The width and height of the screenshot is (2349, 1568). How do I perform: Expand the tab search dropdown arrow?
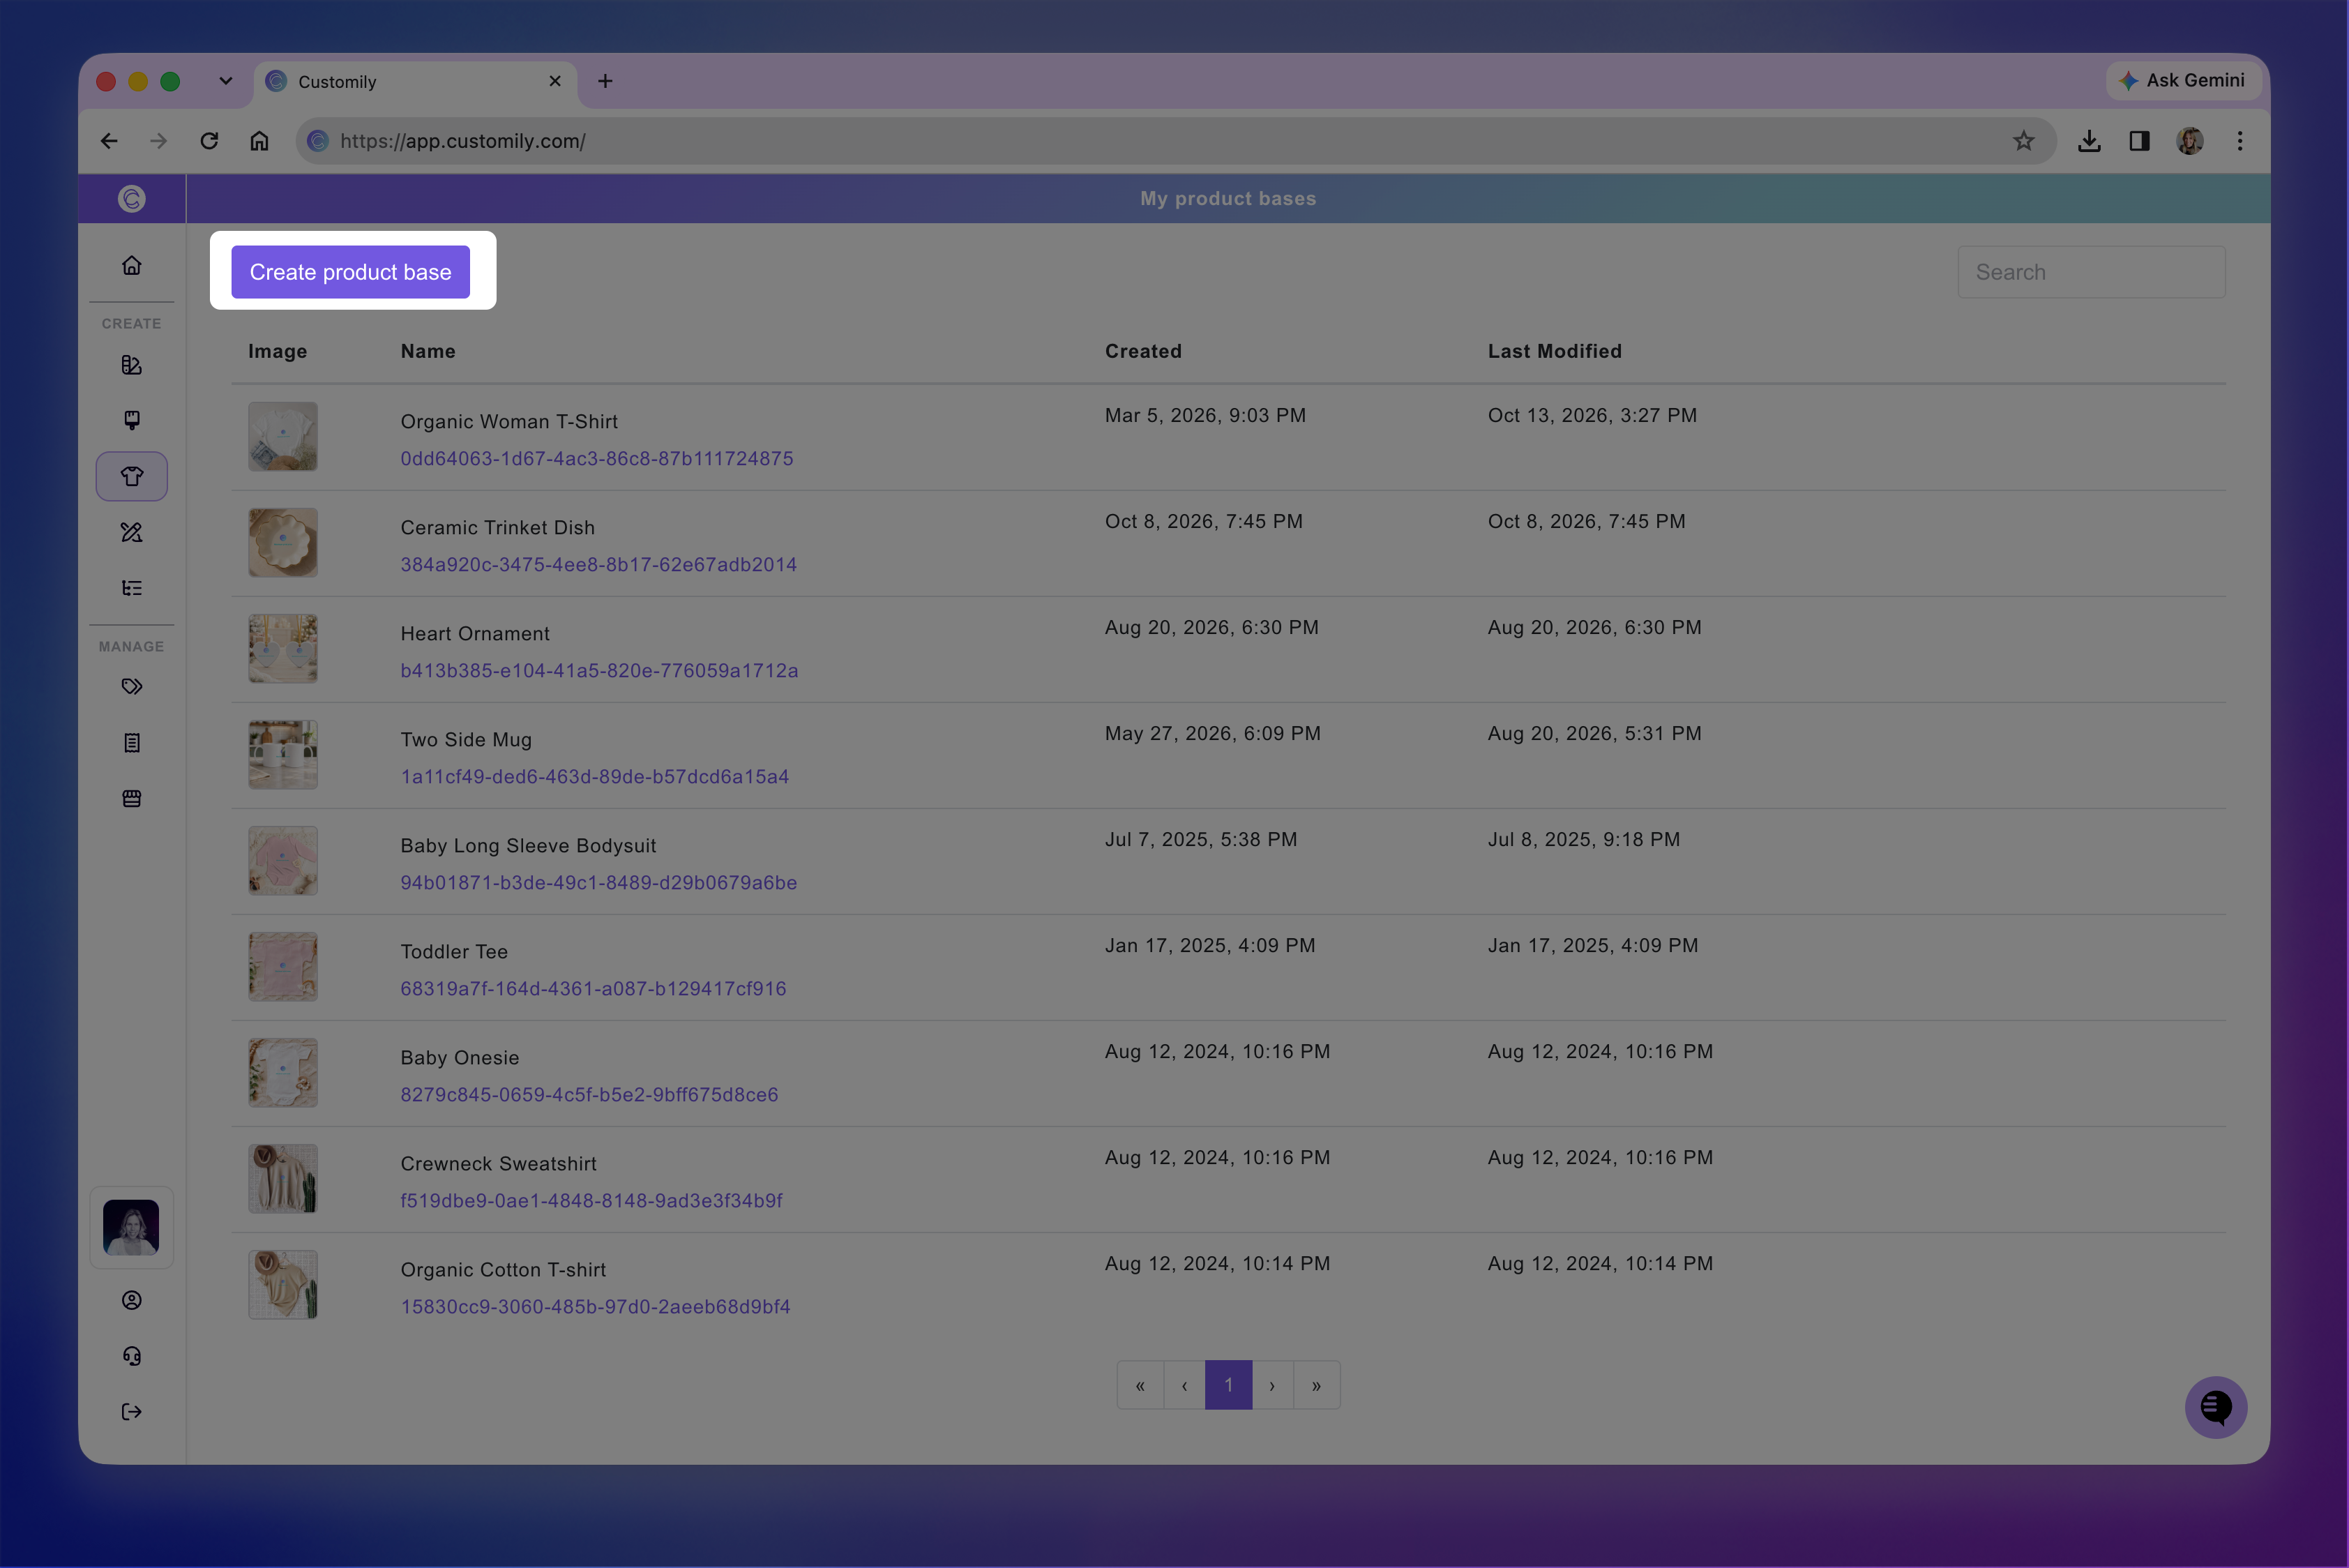tap(226, 82)
